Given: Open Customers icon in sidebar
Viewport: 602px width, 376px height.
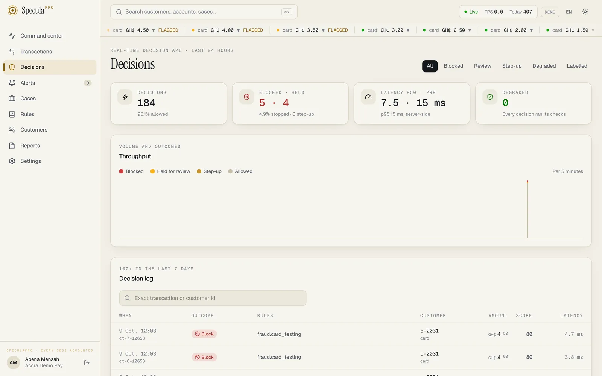Looking at the screenshot, I should (x=12, y=130).
